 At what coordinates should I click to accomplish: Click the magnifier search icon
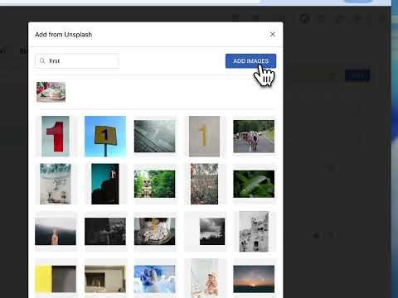click(x=42, y=60)
